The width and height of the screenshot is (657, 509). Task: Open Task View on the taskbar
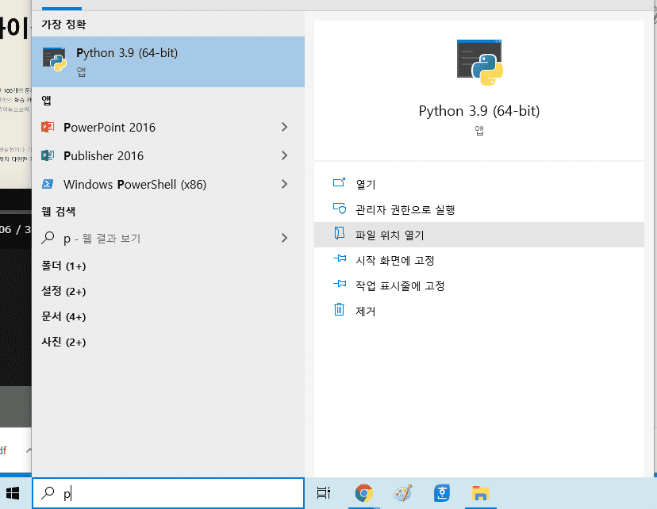click(x=324, y=493)
